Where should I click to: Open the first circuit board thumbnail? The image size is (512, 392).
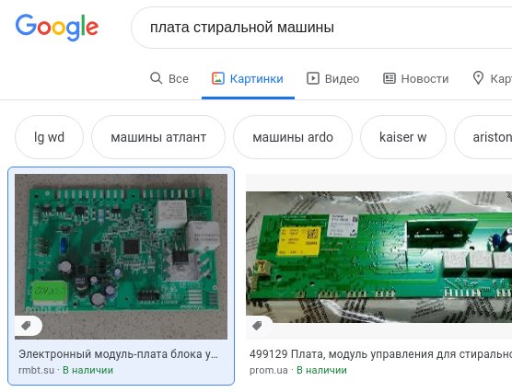(122, 257)
